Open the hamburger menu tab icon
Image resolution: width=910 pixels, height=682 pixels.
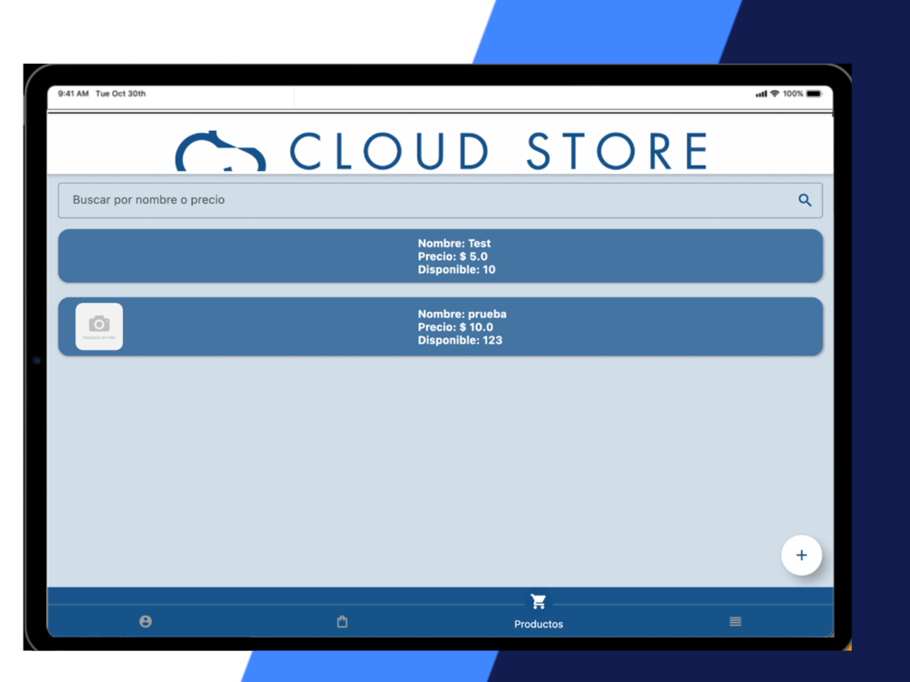pos(735,622)
